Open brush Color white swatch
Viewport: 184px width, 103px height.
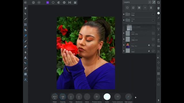coord(107,97)
